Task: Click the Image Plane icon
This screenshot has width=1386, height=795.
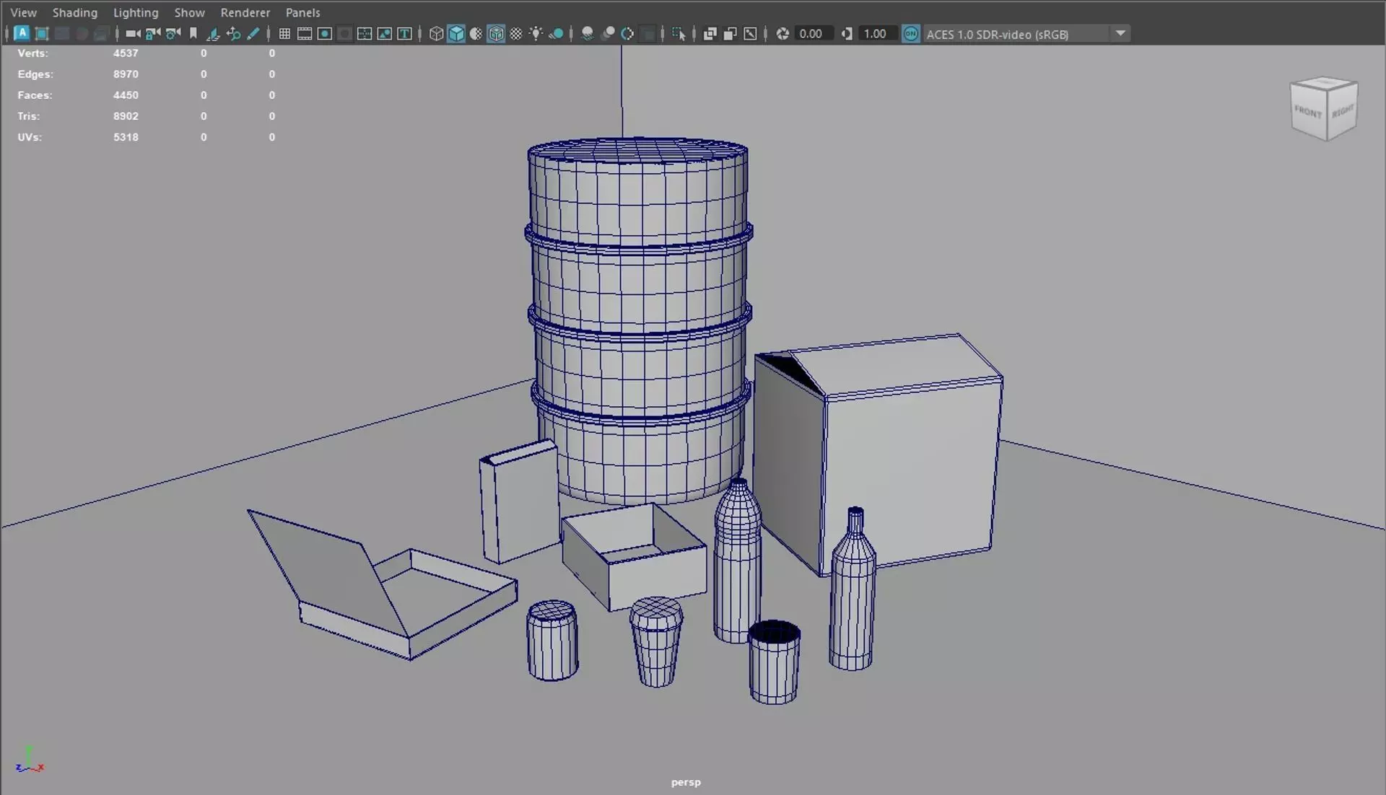Action: tap(213, 33)
